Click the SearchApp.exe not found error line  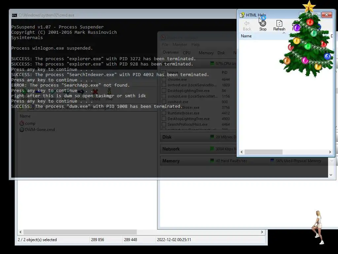[71, 85]
